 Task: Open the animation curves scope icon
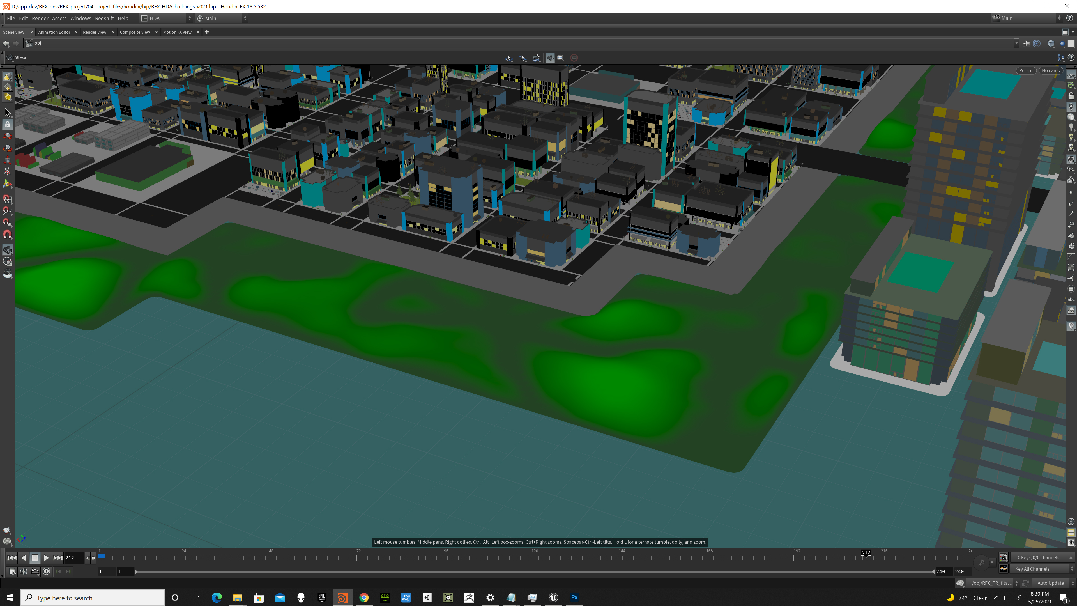(1004, 568)
